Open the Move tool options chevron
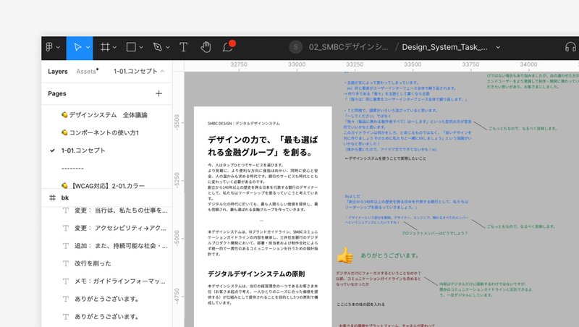Viewport: 579px width, 327px height. [88, 48]
